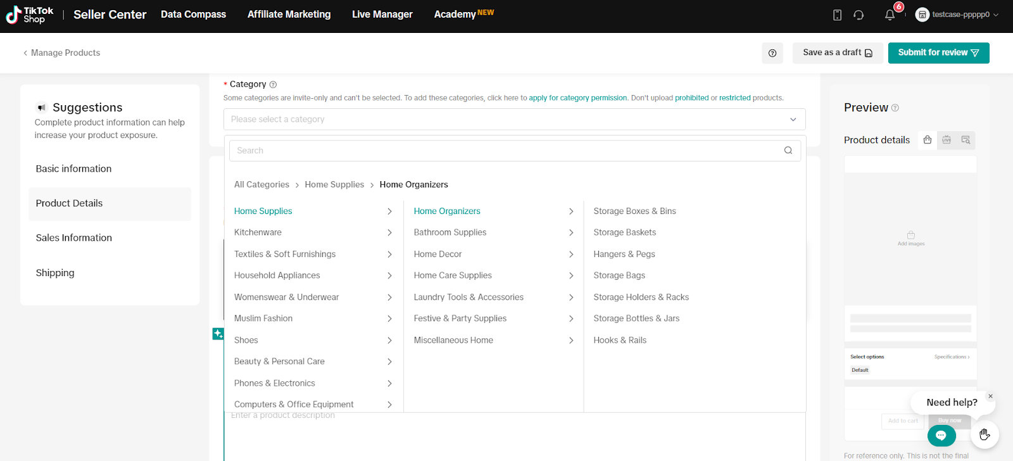Open the notifications bell
The height and width of the screenshot is (461, 1013).
tap(890, 15)
